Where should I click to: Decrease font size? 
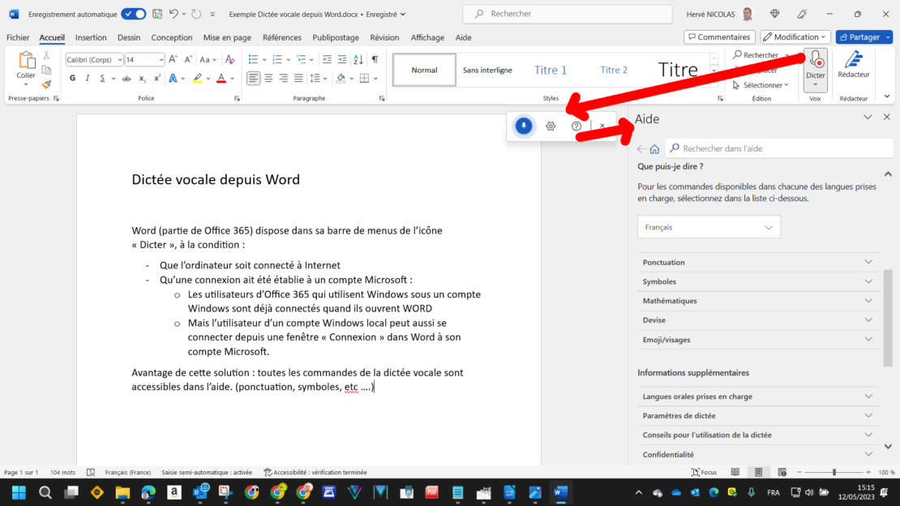tap(187, 60)
